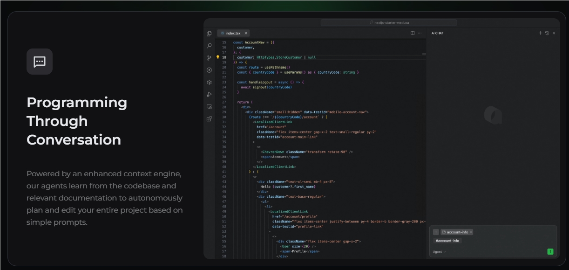Open the editor more actions menu

pos(419,33)
